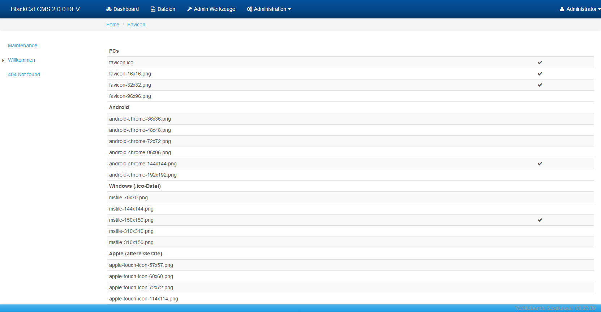Select the 404 Not found page
Screen dimensions: 601x312
24,74
